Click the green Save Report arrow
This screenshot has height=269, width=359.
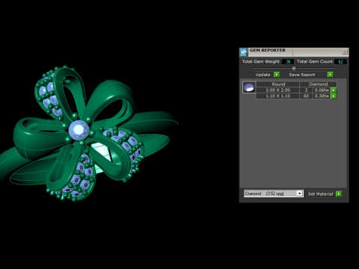click(330, 75)
